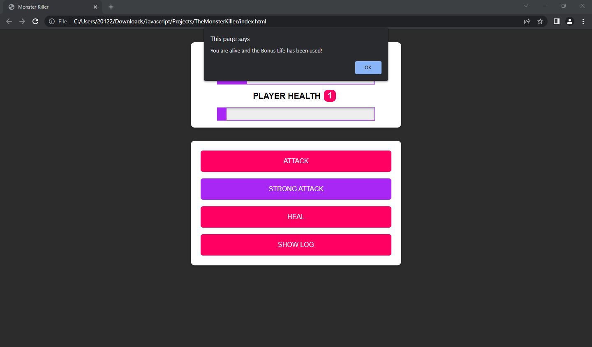Click the PLAYER HEALTH heading text

click(287, 96)
